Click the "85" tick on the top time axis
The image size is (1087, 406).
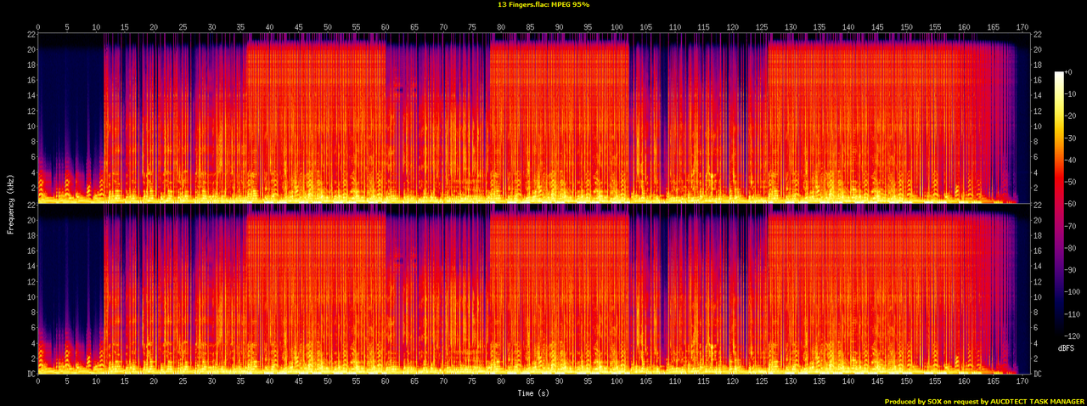(x=530, y=28)
